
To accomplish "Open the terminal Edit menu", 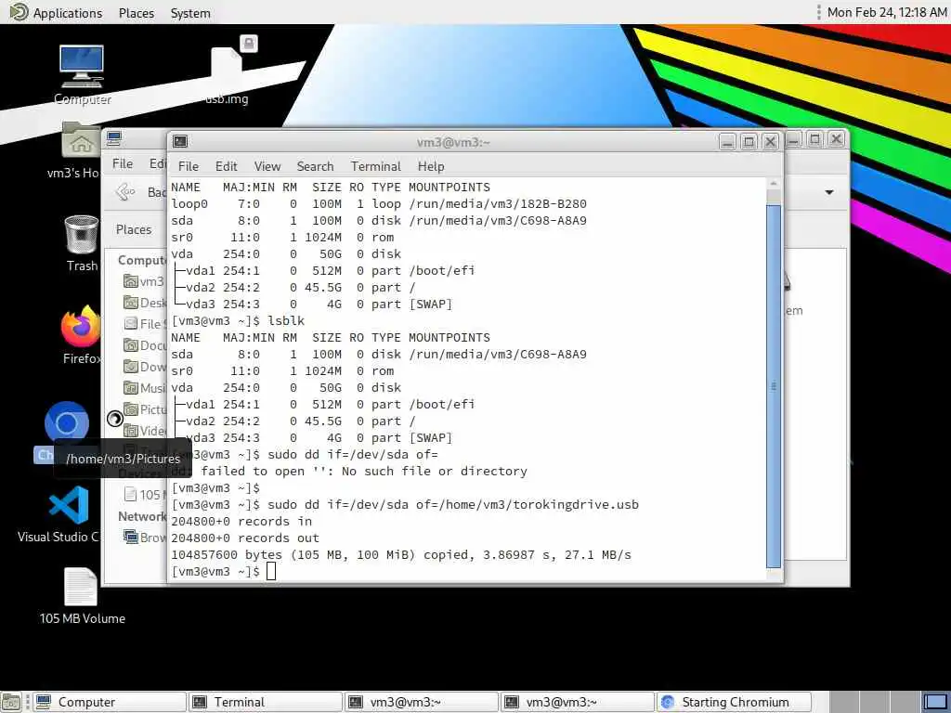I will pos(227,166).
